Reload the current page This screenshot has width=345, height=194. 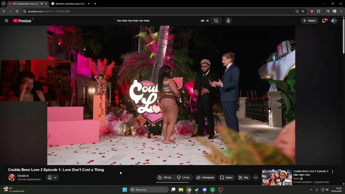pos(17,11)
